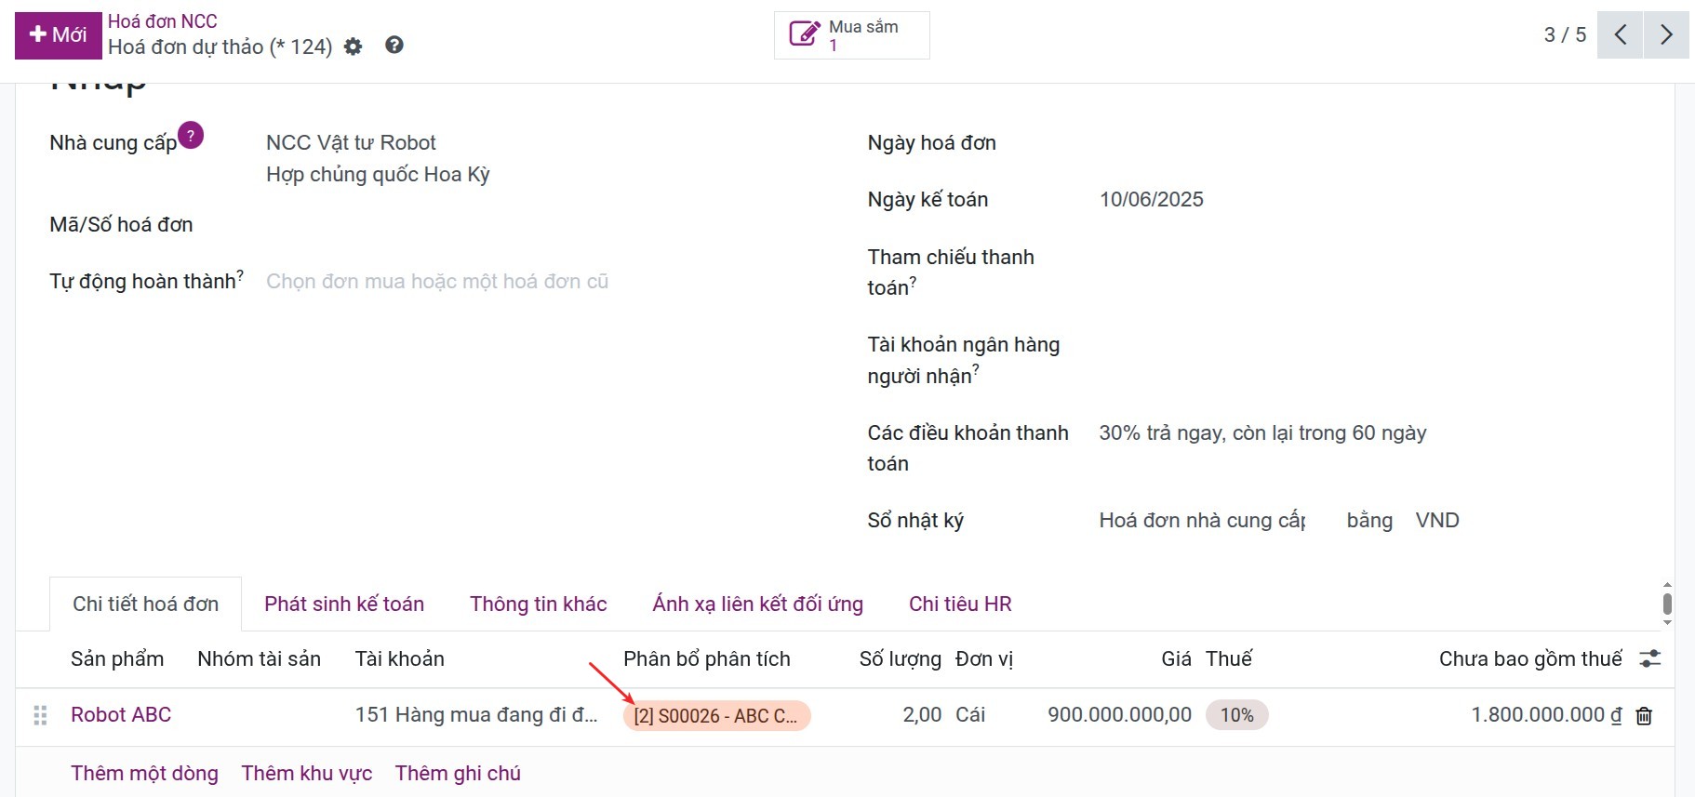Click Thêm khu vực link
1695x797 pixels.
click(307, 773)
